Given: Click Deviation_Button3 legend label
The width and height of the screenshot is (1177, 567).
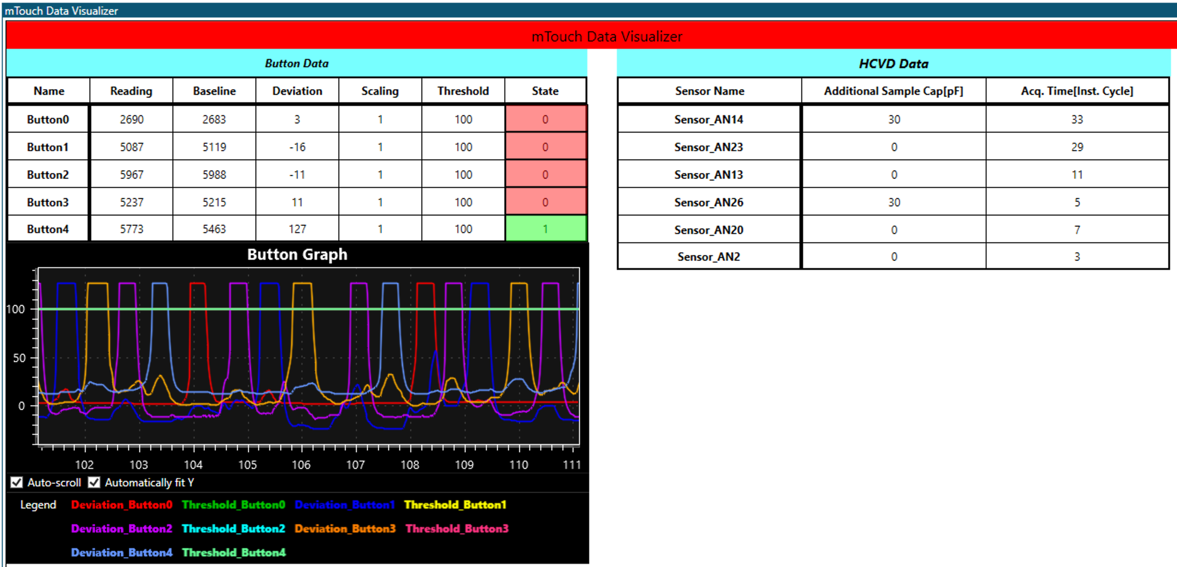Looking at the screenshot, I should pos(345,529).
